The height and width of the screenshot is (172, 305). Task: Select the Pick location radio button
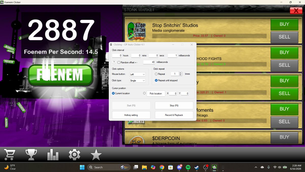pyautogui.click(x=144, y=93)
